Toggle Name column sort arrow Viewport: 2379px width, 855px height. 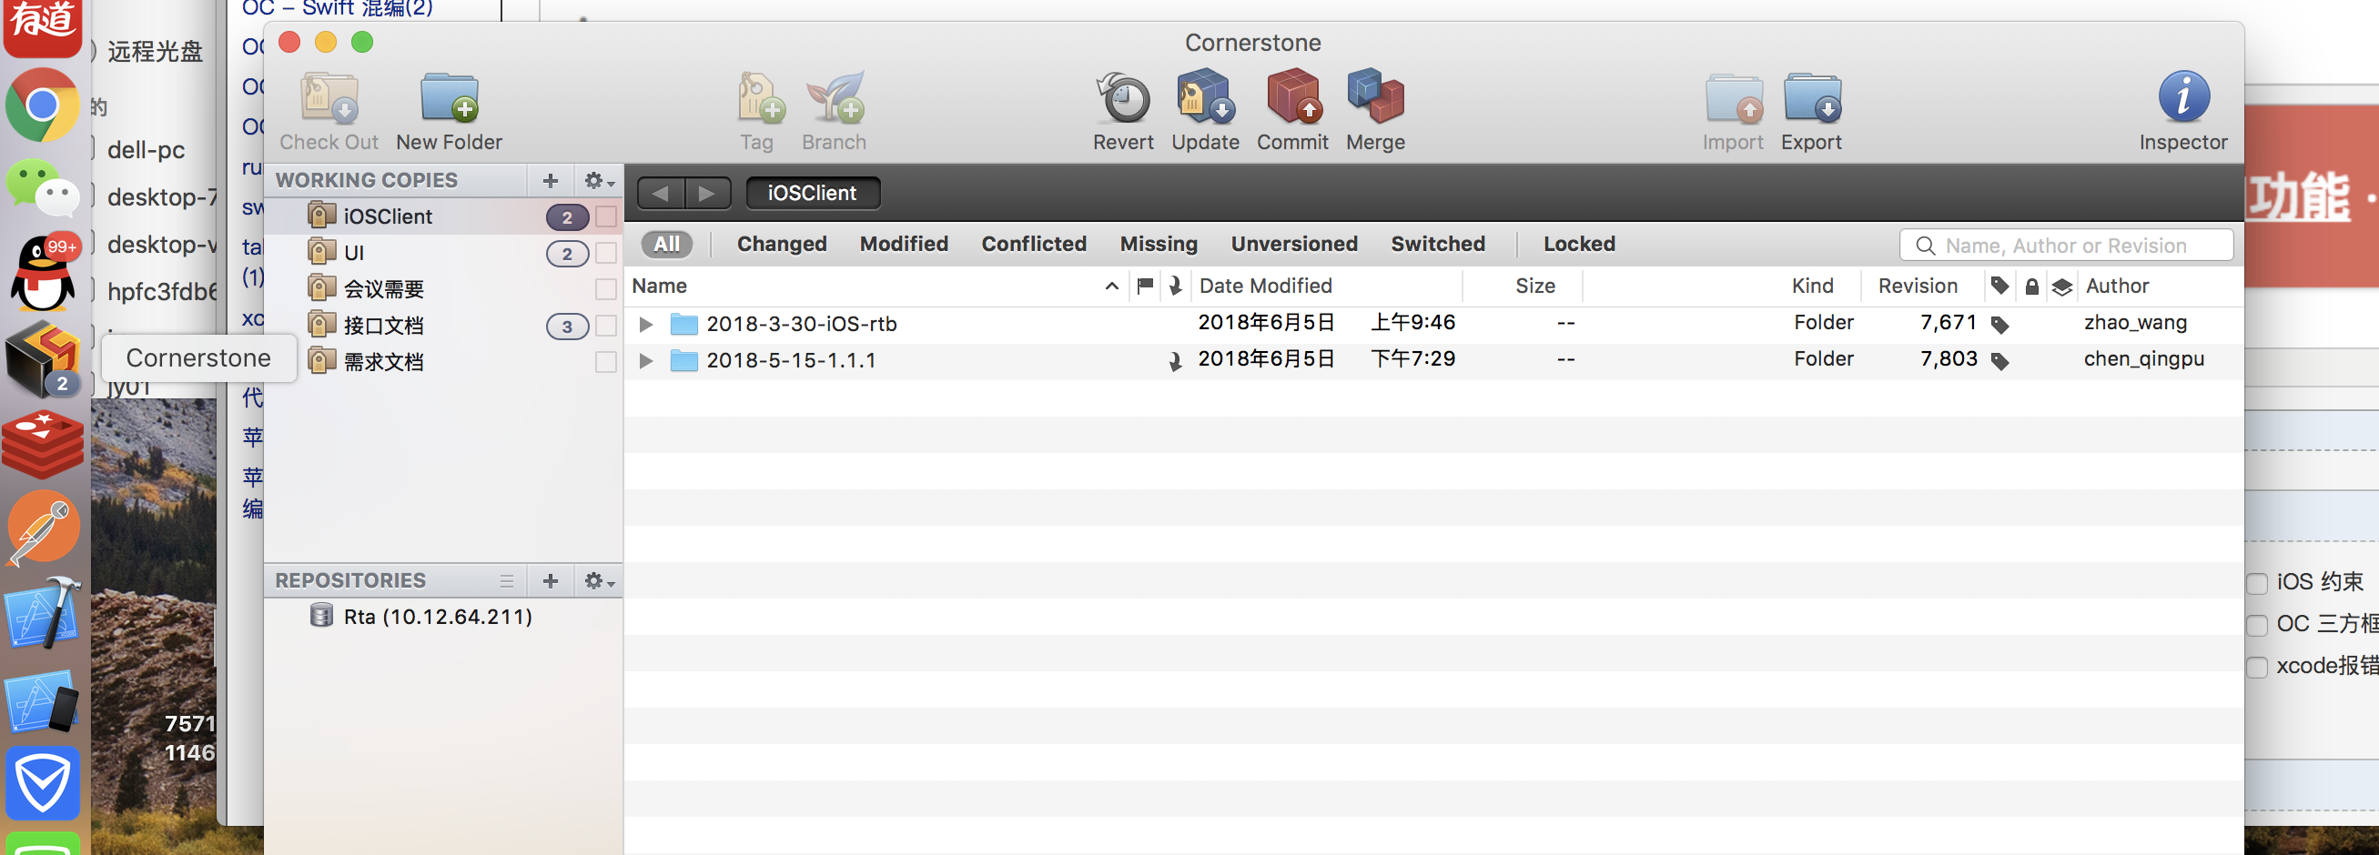[x=1112, y=287]
